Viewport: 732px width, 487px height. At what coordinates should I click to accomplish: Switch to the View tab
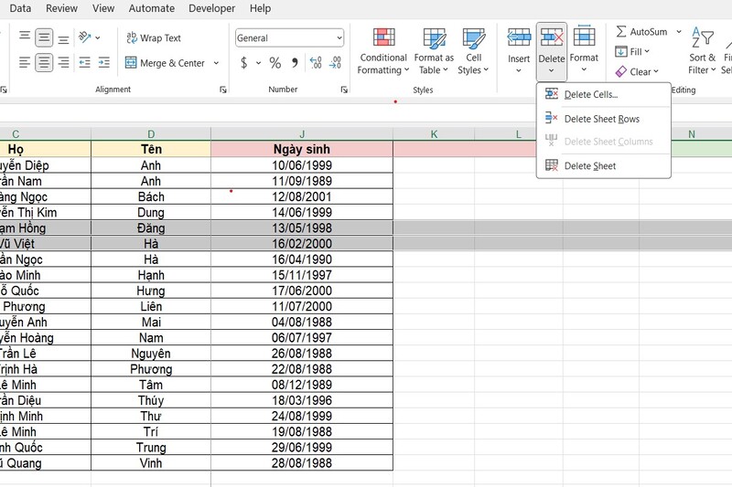[103, 8]
